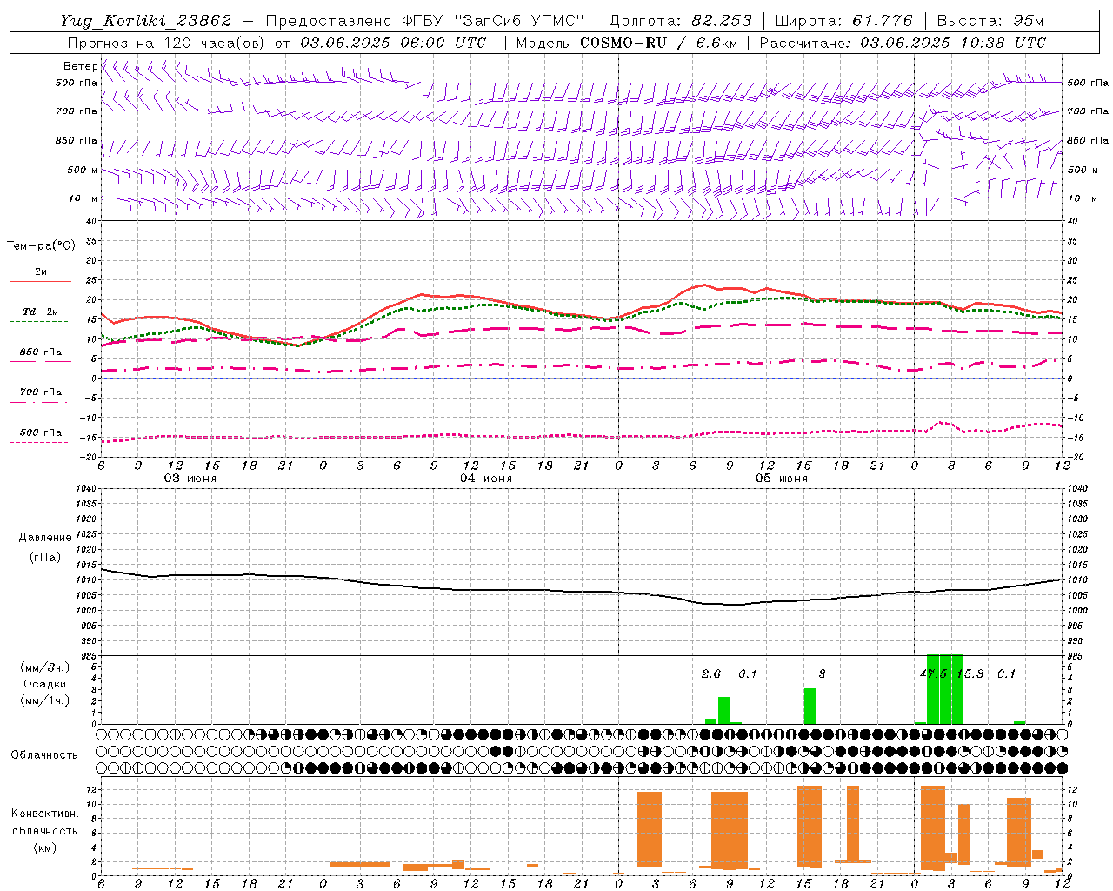Click the Модель COSMO-RU / 6.6км label
This screenshot has width=1113, height=891.
pos(627,43)
